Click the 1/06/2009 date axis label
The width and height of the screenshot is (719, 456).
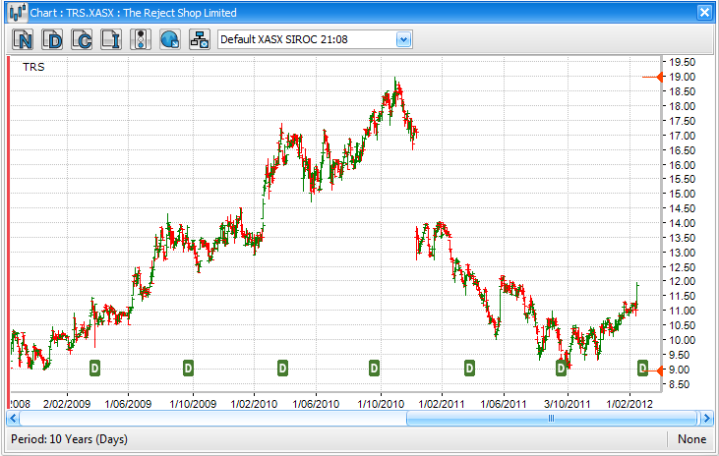click(x=128, y=404)
